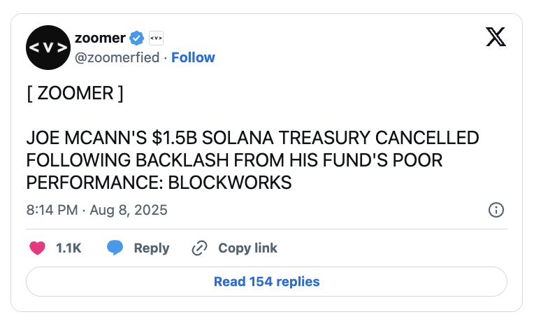Select the Copy link text

pos(247,248)
